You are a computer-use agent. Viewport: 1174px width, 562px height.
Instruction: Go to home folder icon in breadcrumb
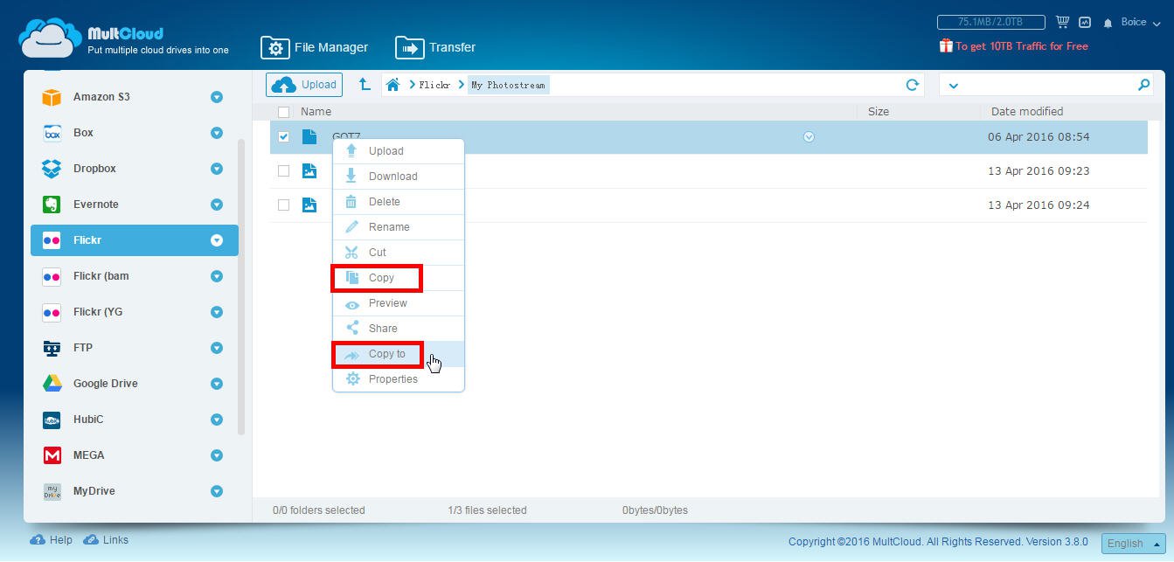pos(393,85)
